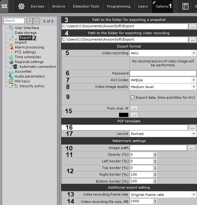The image size is (197, 205).
Task: Click the Audio parameters icon
Action: pos(11,76)
